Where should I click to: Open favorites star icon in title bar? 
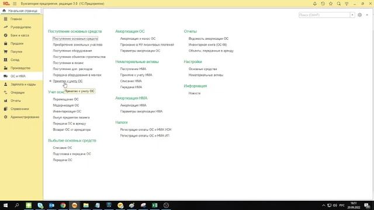click(331, 3)
